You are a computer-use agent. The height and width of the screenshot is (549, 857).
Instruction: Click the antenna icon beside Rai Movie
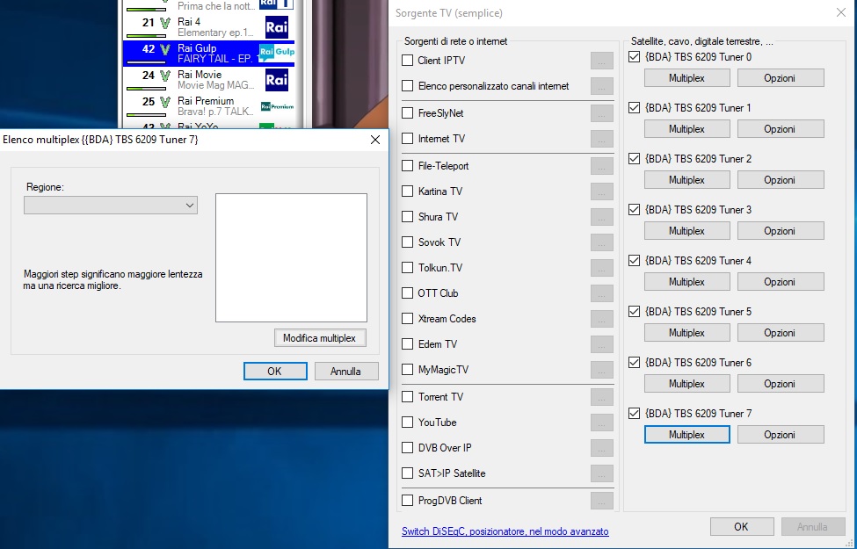pyautogui.click(x=164, y=76)
